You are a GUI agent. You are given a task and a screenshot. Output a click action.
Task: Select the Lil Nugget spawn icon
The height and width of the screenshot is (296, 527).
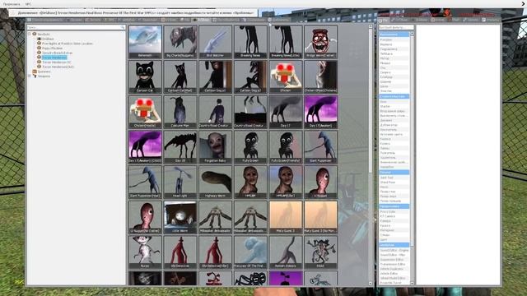[320, 183]
